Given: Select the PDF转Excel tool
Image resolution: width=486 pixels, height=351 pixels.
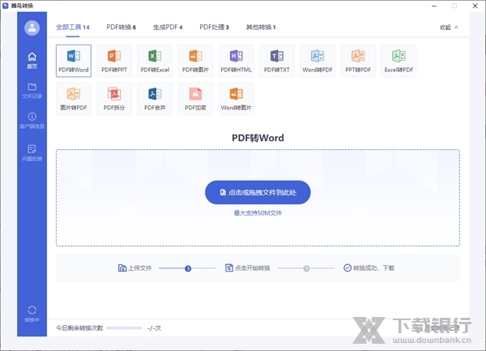Looking at the screenshot, I should click(155, 61).
